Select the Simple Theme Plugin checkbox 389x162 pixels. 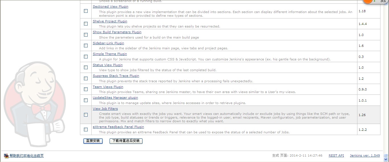(x=86, y=56)
